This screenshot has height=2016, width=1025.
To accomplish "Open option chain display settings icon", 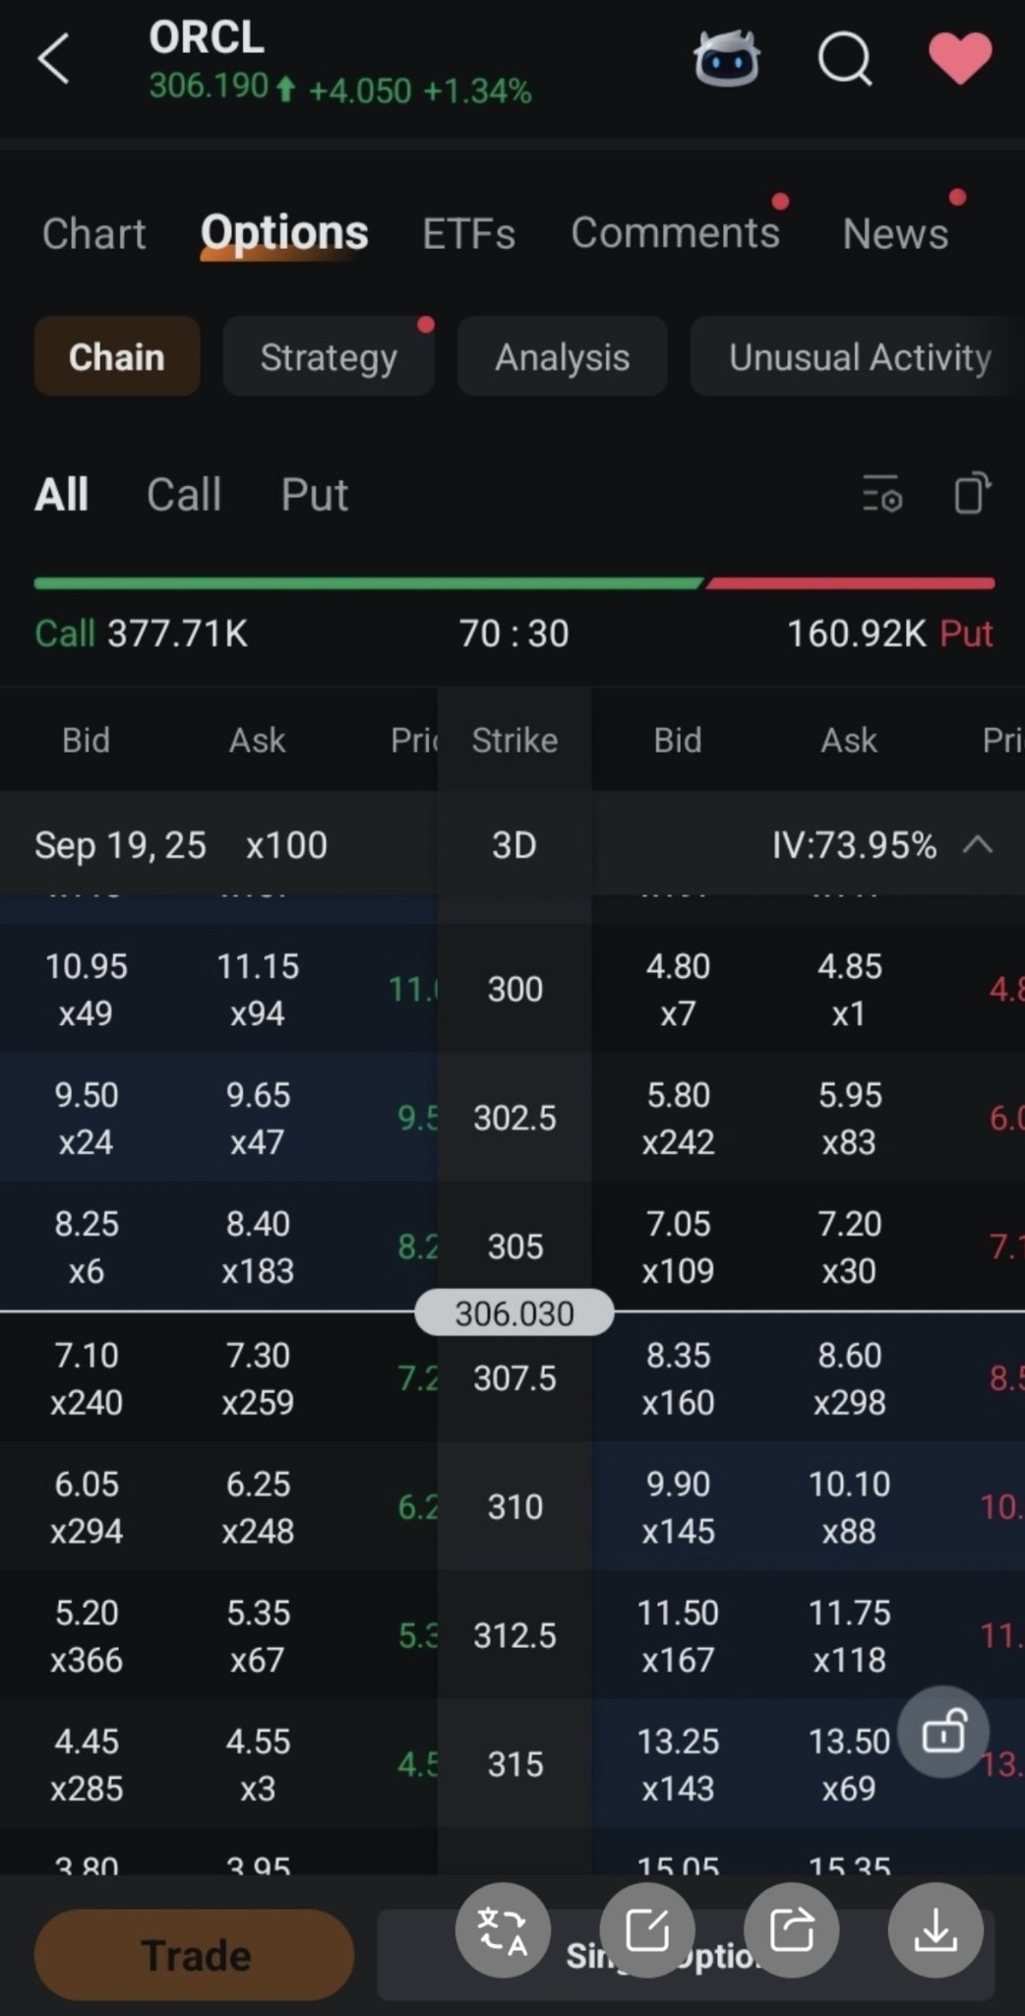I will [x=882, y=494].
